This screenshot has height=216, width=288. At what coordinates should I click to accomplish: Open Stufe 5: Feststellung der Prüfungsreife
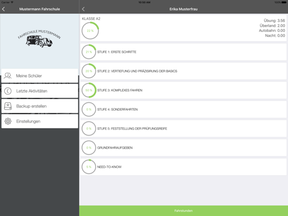tap(183, 128)
